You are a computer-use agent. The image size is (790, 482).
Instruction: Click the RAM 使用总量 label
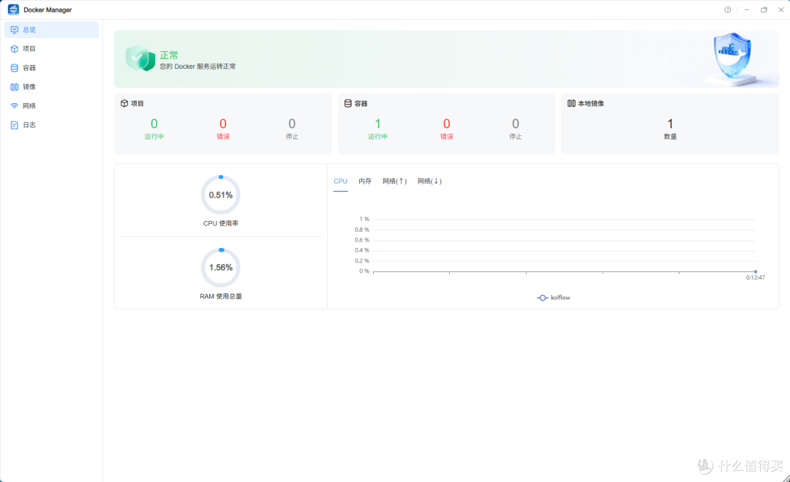tap(221, 296)
